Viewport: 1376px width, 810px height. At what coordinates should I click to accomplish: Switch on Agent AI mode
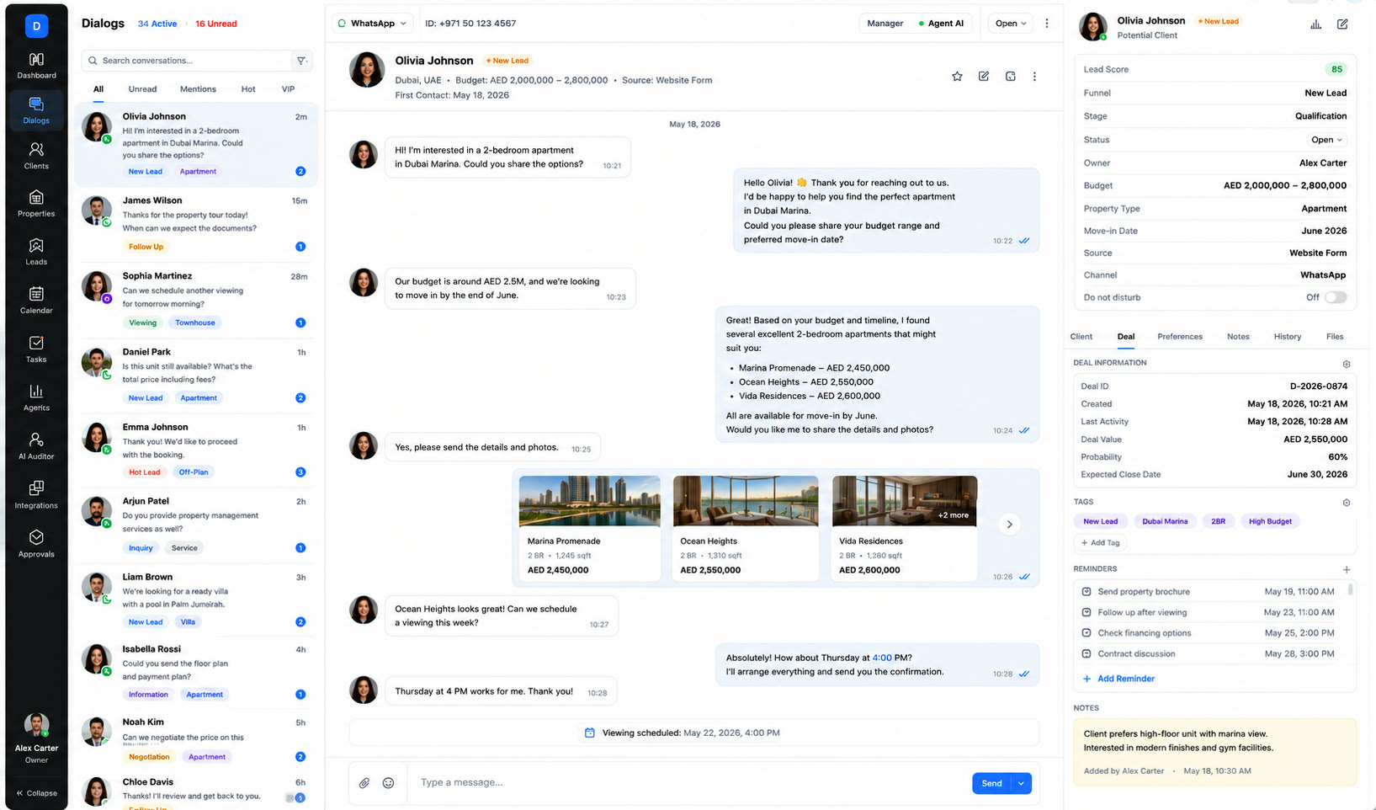tap(942, 24)
